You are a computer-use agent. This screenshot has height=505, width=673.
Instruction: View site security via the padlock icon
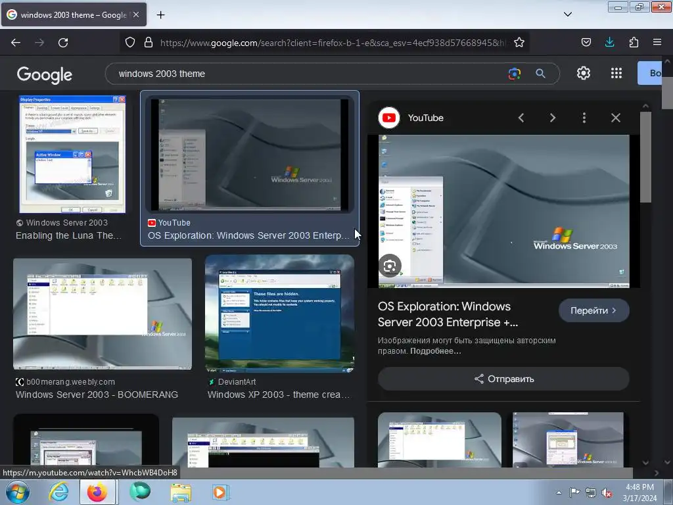point(149,42)
